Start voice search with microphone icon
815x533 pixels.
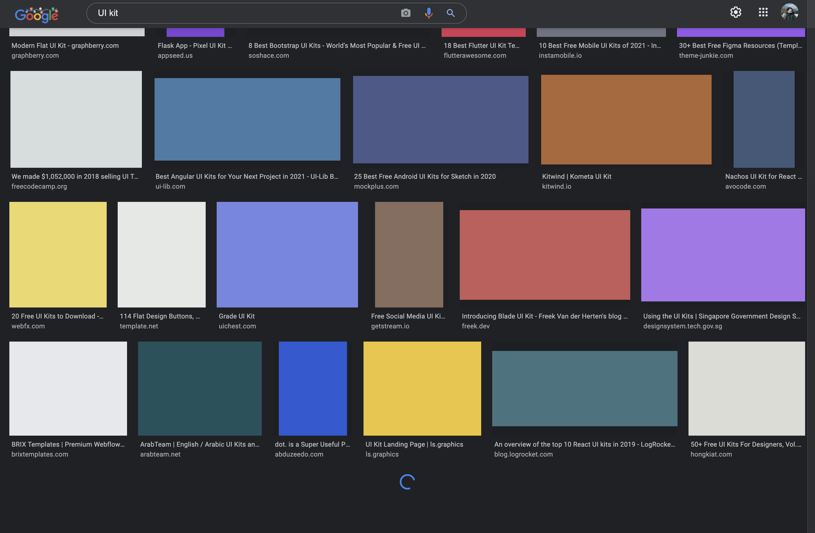428,13
